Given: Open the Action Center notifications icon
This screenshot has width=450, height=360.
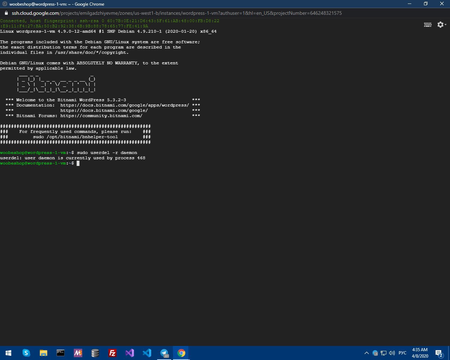Looking at the screenshot, I should tap(439, 353).
